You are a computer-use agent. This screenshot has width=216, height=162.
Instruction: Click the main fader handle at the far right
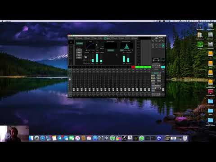click(163, 90)
